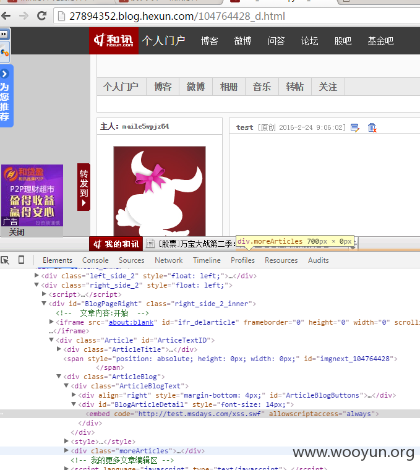This screenshot has width=420, height=470.
Task: Click the 转发到 share button
Action: click(84, 187)
